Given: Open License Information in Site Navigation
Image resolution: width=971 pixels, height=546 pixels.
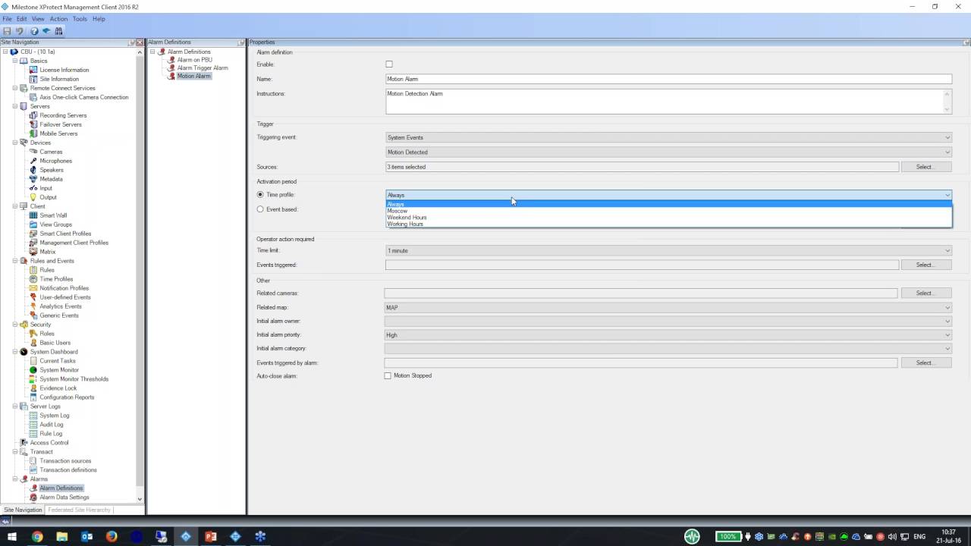Looking at the screenshot, I should pyautogui.click(x=64, y=70).
